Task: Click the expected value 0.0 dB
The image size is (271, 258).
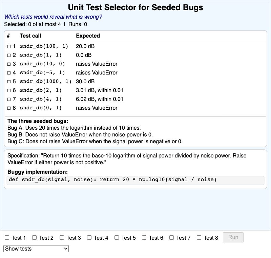Action: pos(84,55)
